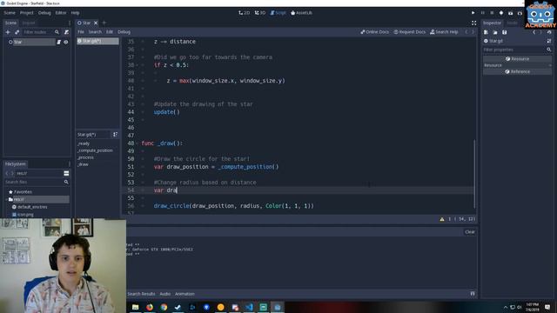
Task: Open the Debug menu in top bar
Action: [x=44, y=13]
